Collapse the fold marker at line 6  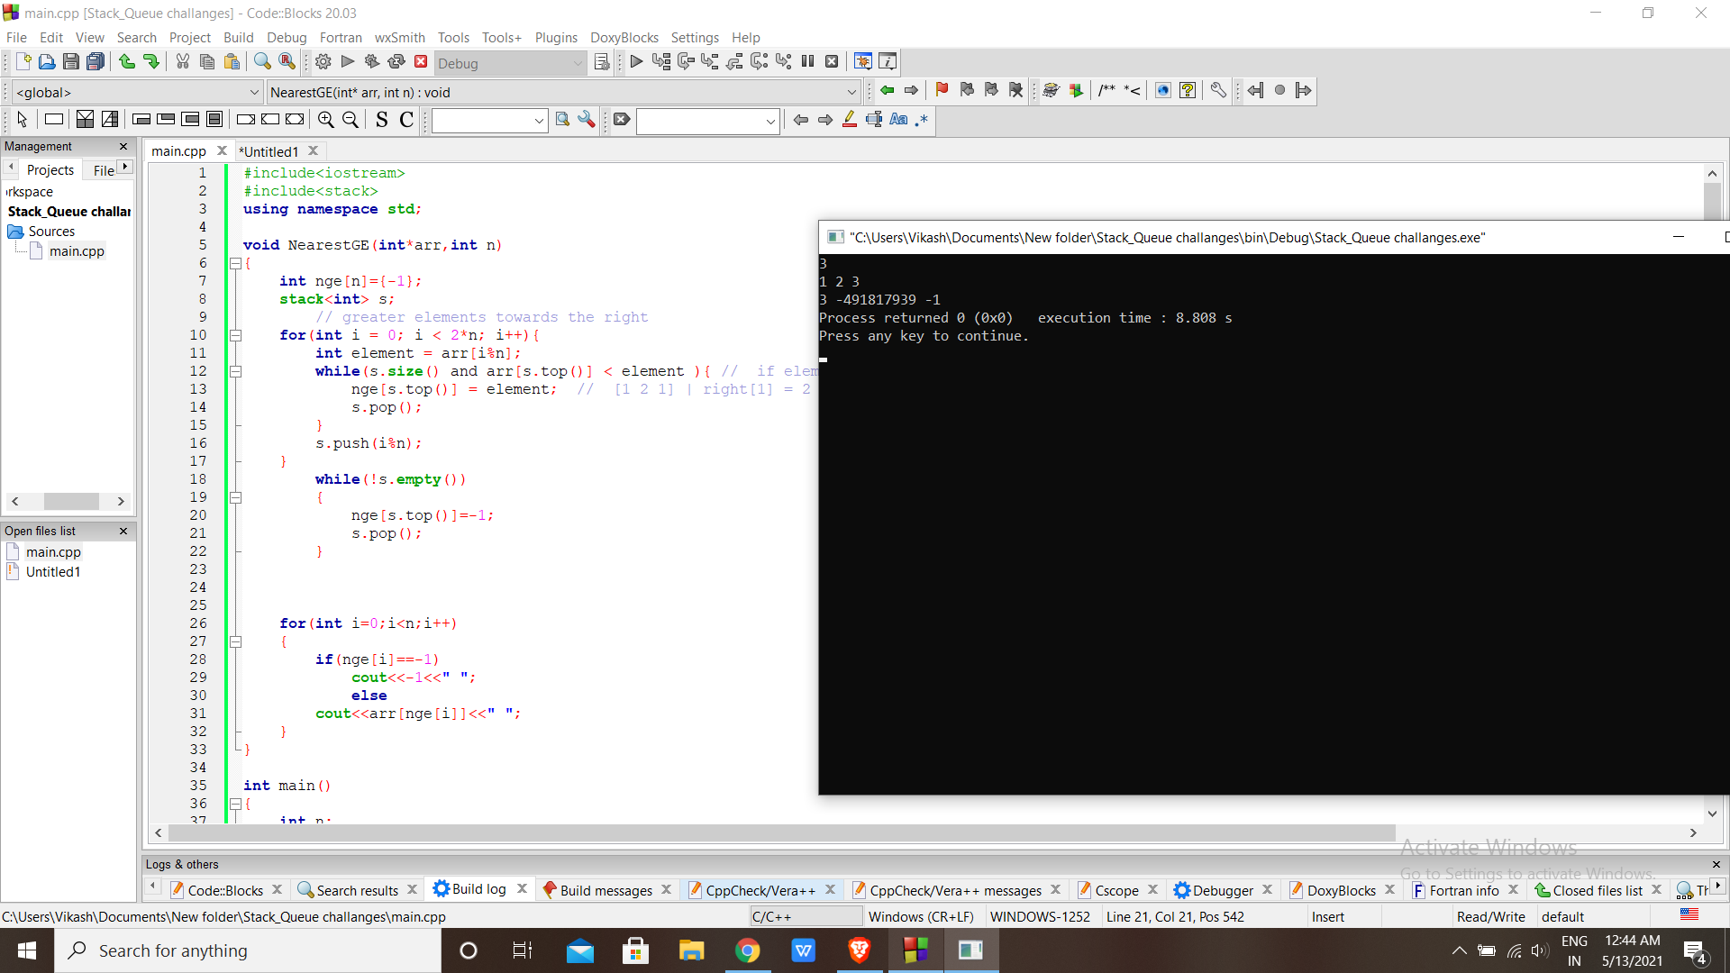coord(236,263)
